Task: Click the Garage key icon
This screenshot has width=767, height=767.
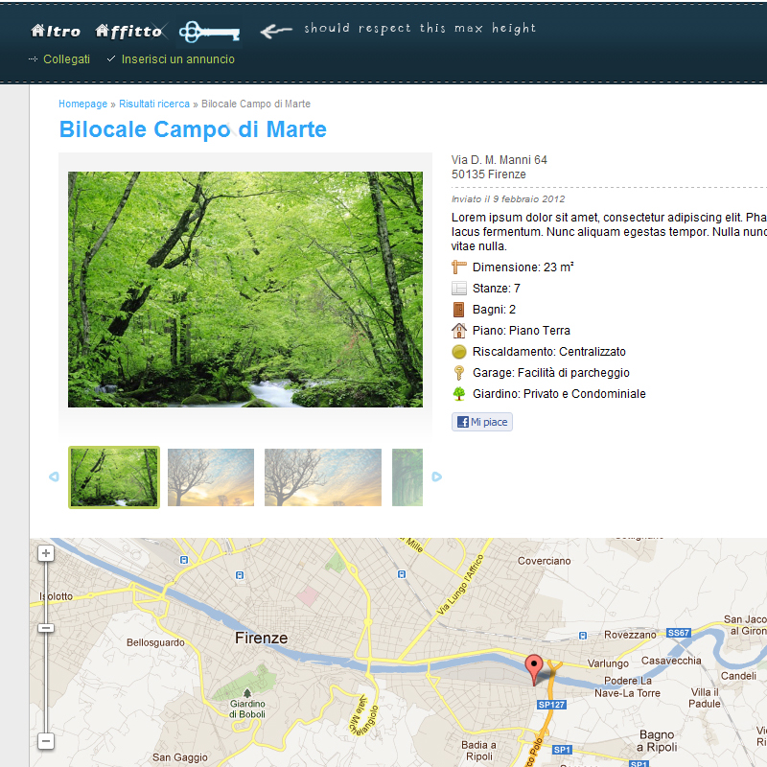Action: click(459, 373)
